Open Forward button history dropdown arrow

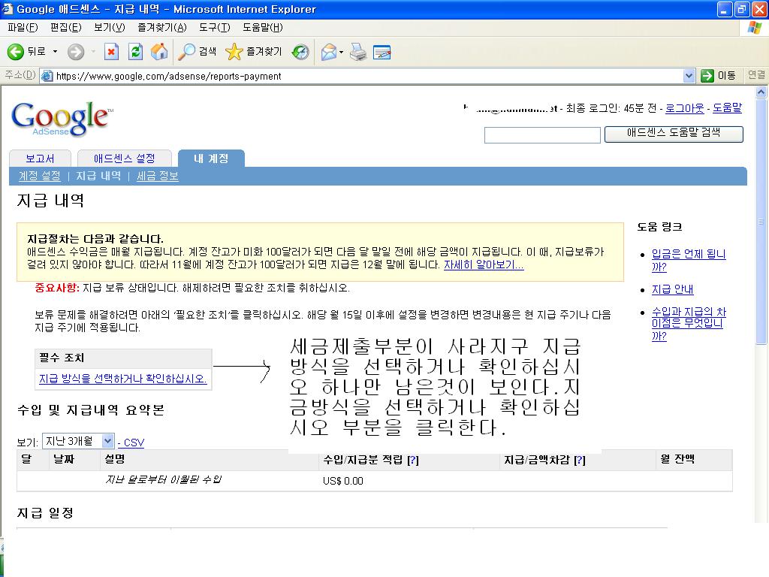pos(92,52)
